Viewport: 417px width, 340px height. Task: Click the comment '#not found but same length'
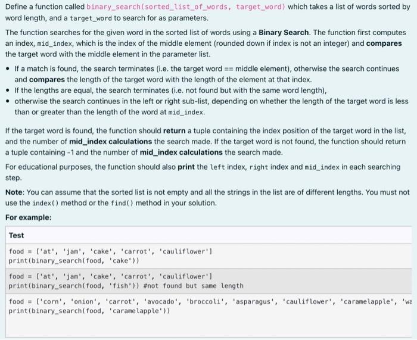point(193,286)
